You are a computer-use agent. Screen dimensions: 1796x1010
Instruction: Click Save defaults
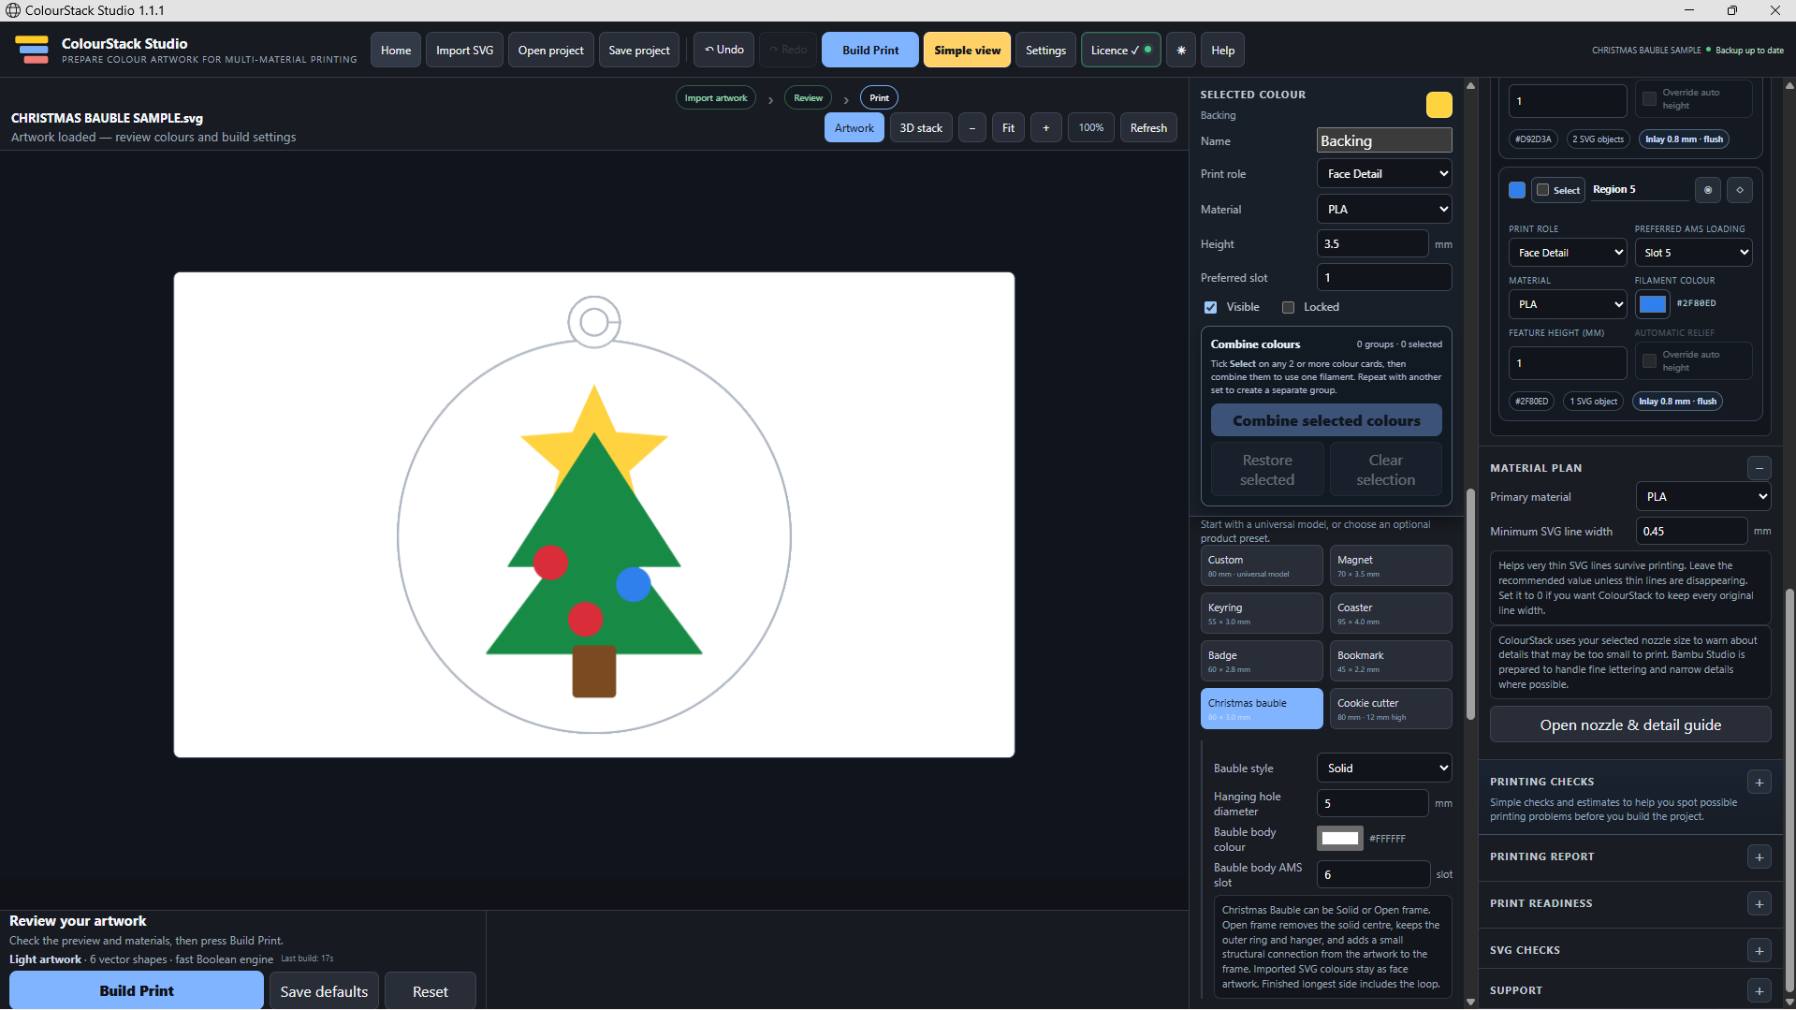pos(324,991)
